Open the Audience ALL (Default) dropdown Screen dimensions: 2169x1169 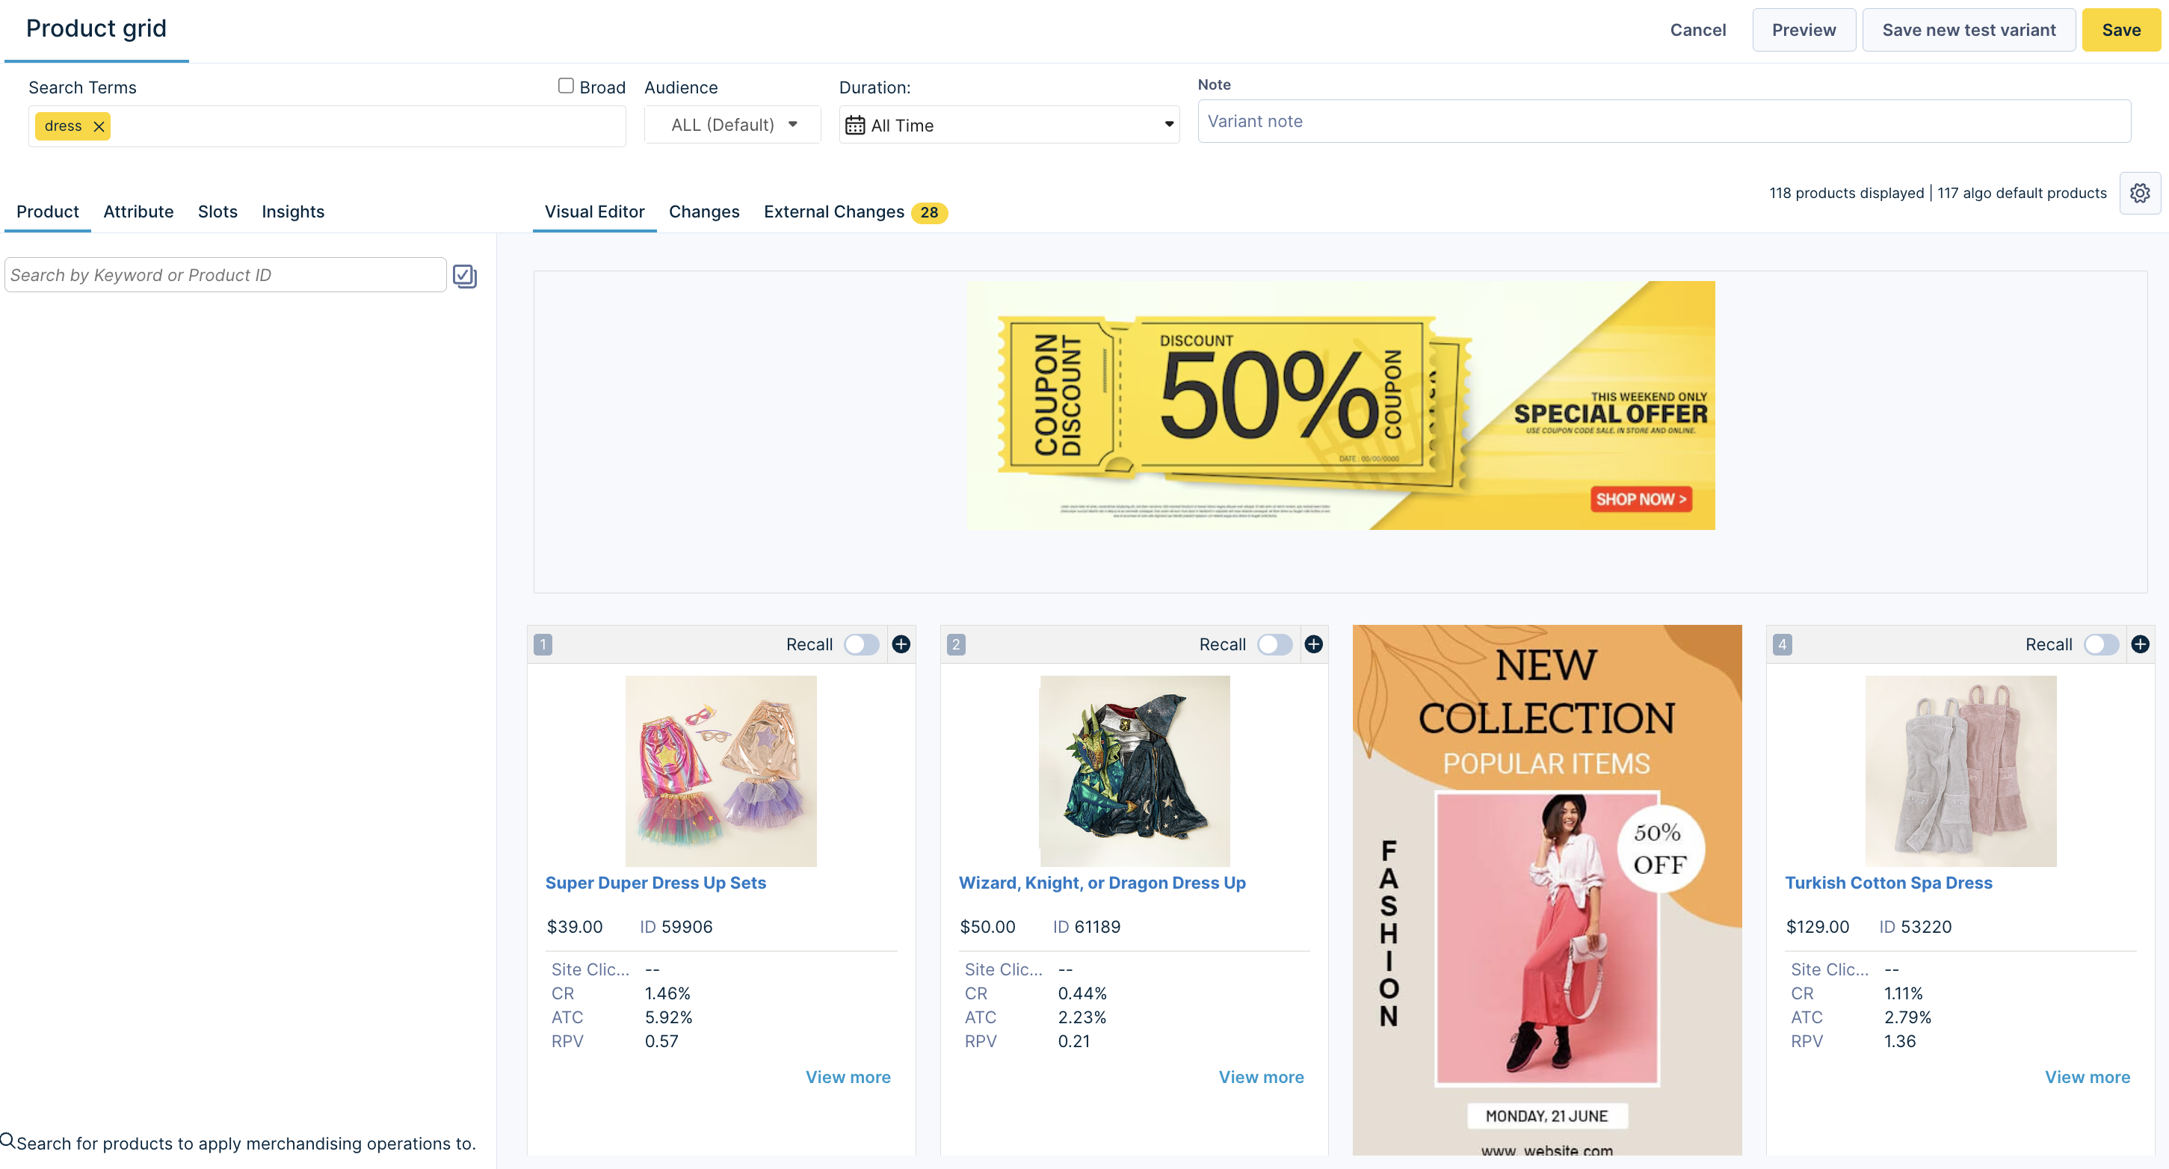click(x=732, y=126)
